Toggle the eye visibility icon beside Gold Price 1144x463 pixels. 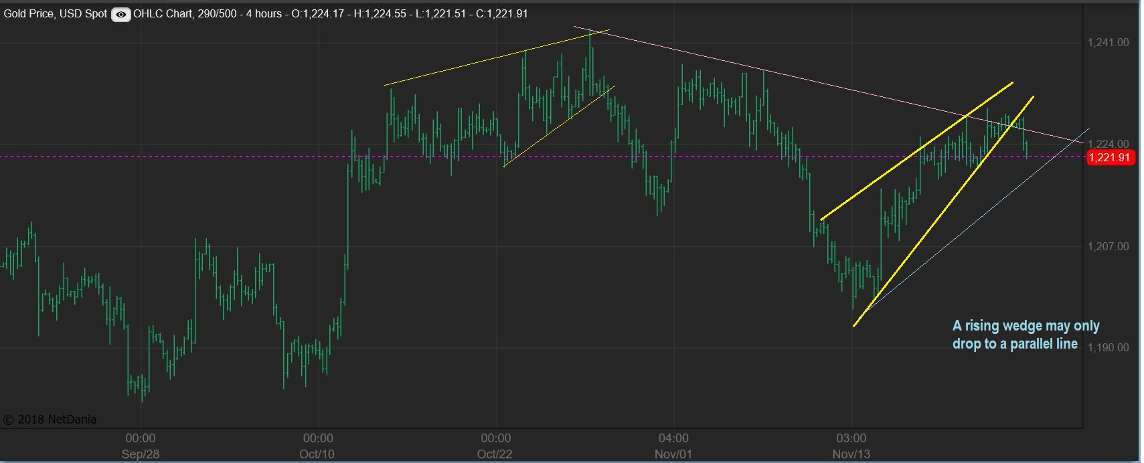point(120,14)
